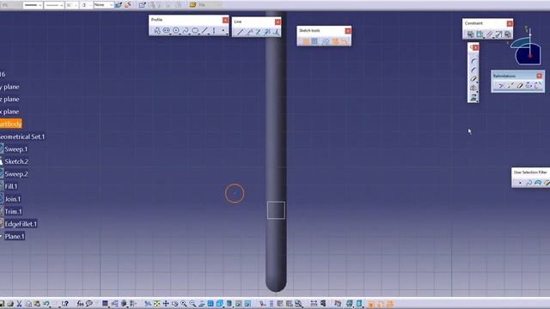The width and height of the screenshot is (550, 309).
Task: Select Fill.1 in the specification tree
Action: point(11,186)
